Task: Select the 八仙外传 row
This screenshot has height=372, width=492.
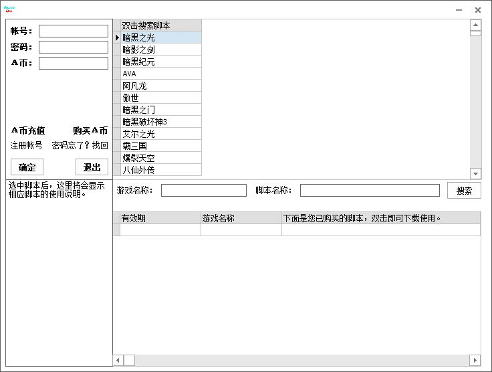Action: pos(161,170)
